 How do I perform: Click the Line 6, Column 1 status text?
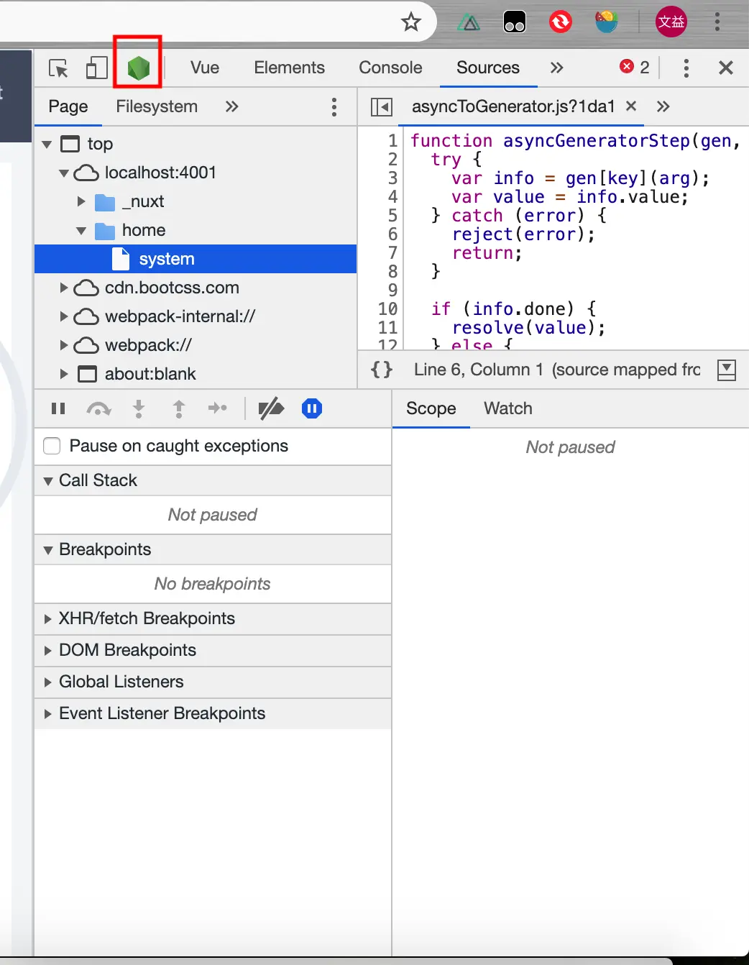point(479,370)
